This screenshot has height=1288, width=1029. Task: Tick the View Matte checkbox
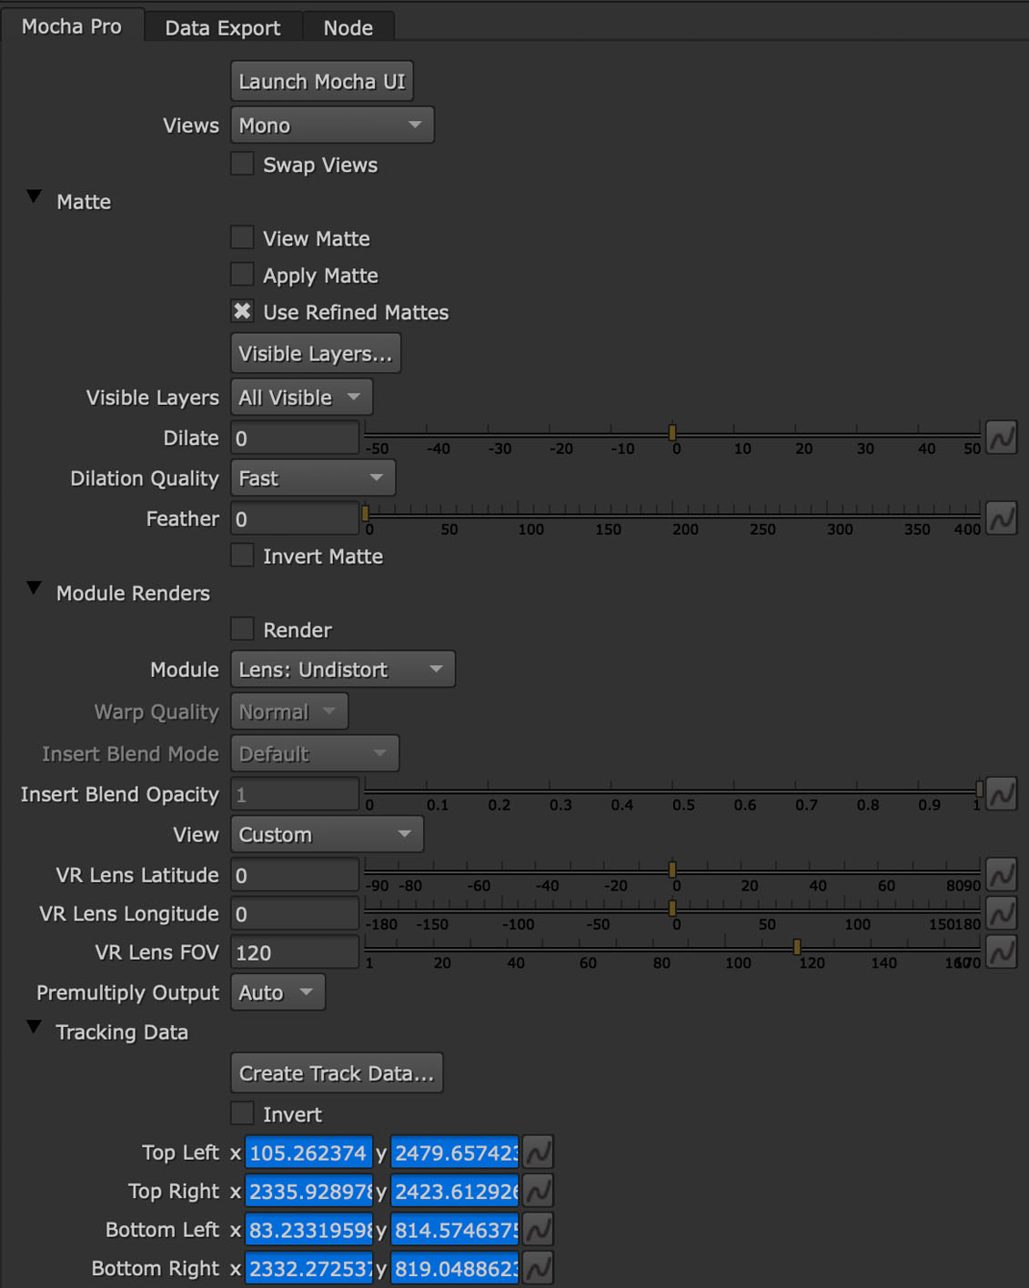point(242,237)
